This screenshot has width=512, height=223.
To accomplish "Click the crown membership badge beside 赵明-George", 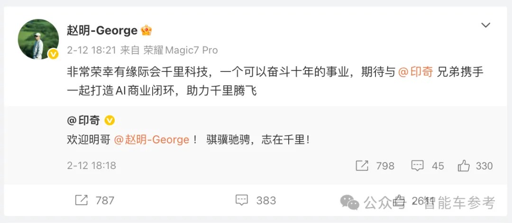I will coord(146,30).
